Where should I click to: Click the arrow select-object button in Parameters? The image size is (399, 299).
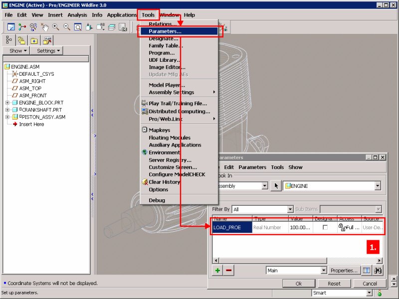point(276,186)
